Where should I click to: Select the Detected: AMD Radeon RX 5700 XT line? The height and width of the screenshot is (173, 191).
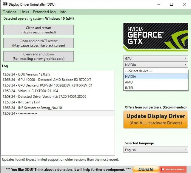point(58,80)
